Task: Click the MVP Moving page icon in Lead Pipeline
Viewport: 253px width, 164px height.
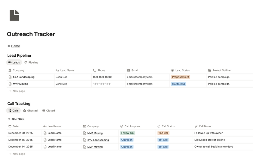Action: click(x=10, y=84)
